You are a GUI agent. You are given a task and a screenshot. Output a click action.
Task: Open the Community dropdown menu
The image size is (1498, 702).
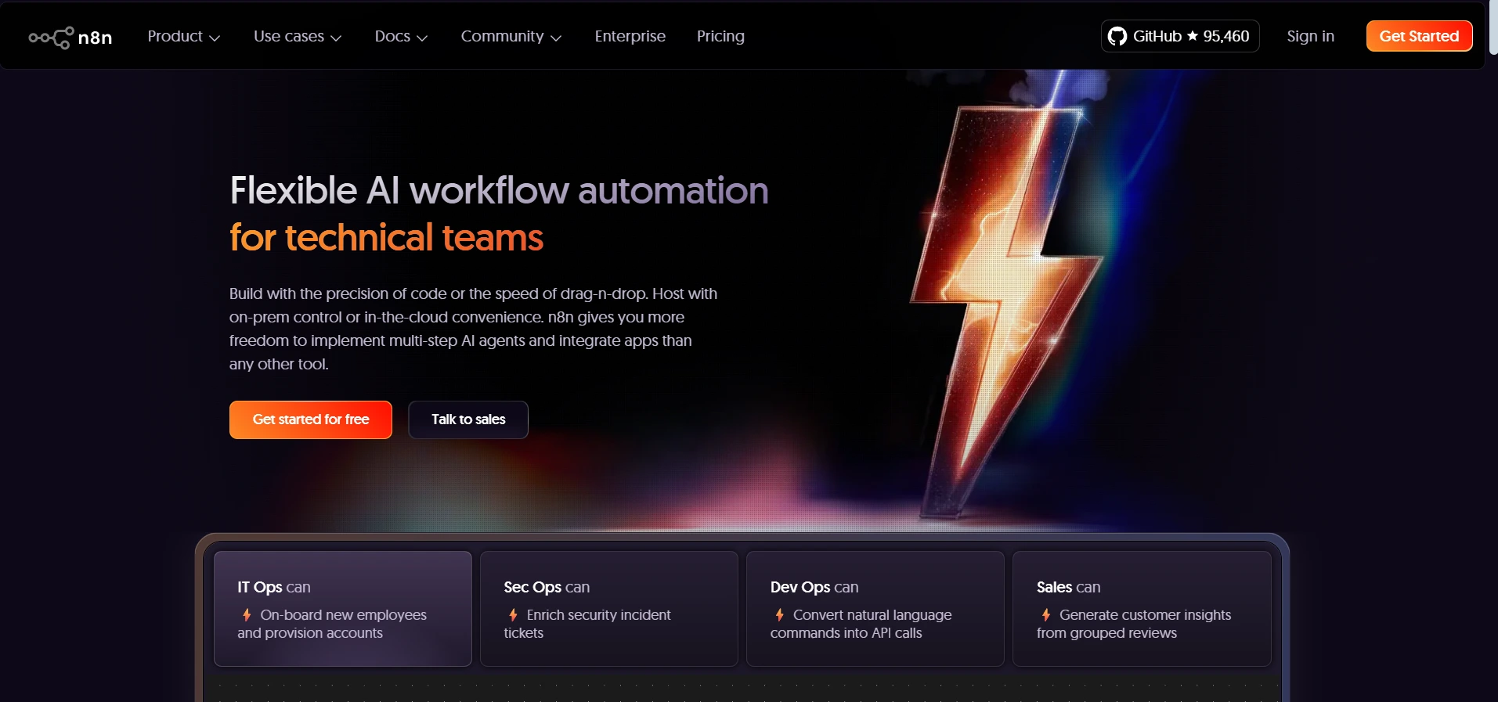pos(511,37)
